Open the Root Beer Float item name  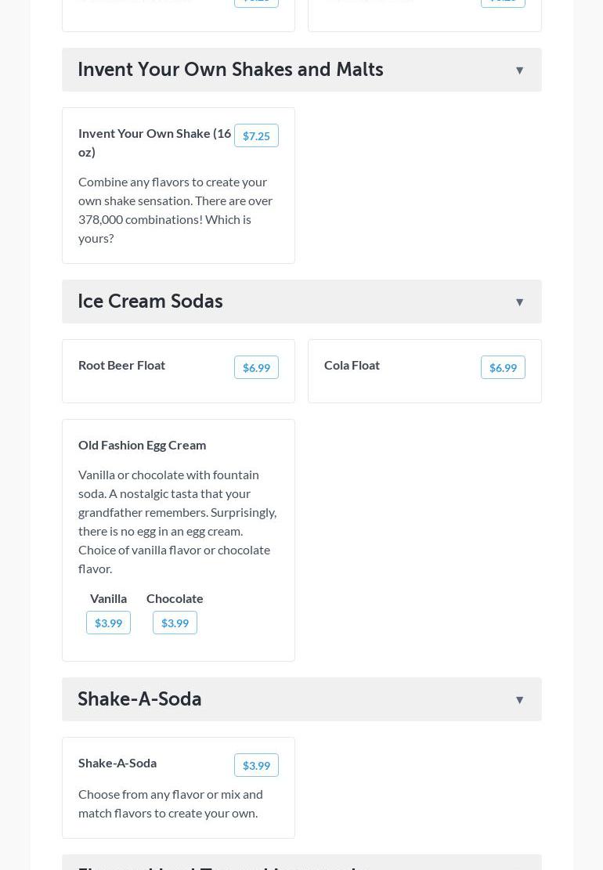click(x=121, y=365)
